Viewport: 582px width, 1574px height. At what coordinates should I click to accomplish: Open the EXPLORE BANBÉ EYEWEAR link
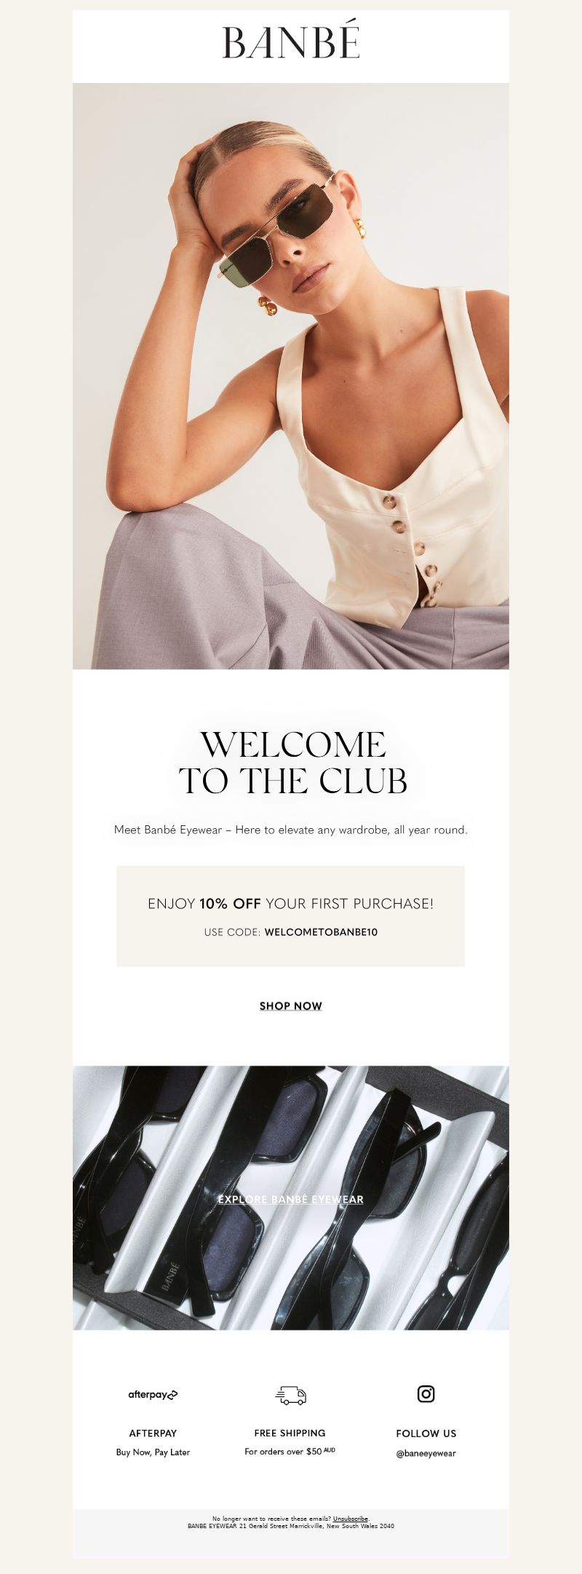(291, 1199)
